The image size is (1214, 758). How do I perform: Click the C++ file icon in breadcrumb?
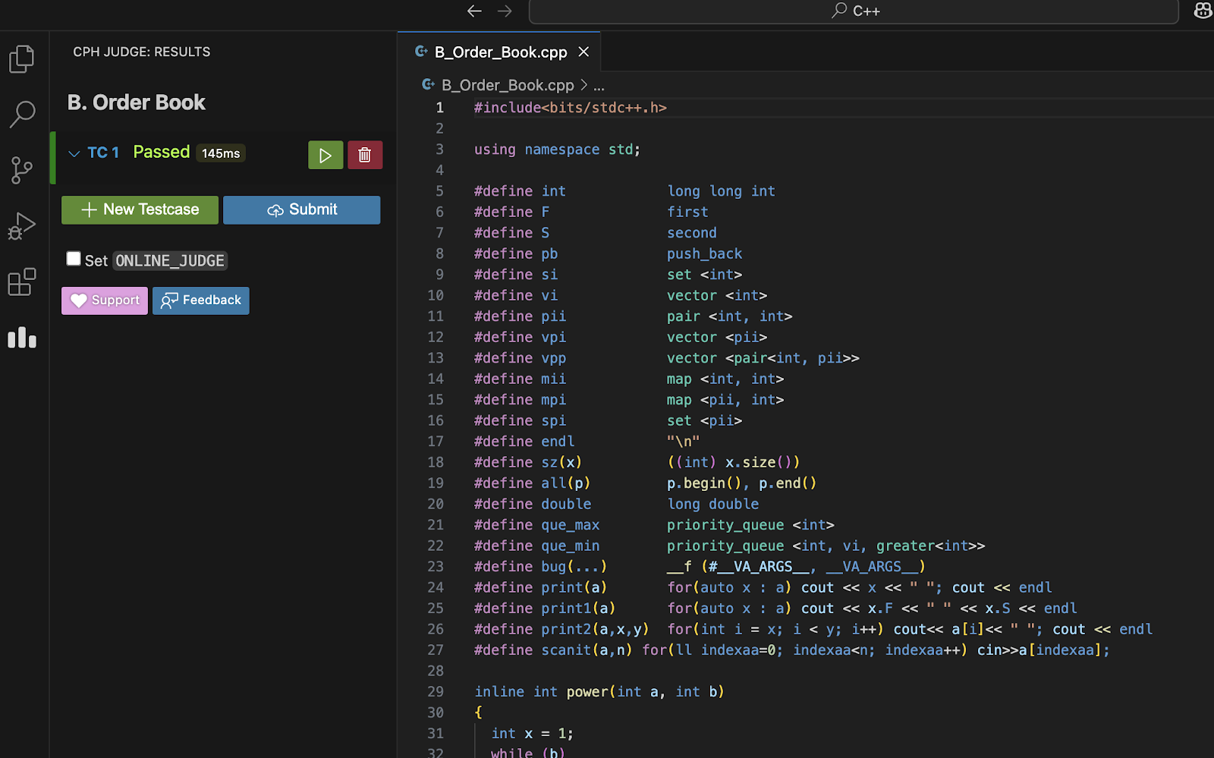[x=429, y=85]
